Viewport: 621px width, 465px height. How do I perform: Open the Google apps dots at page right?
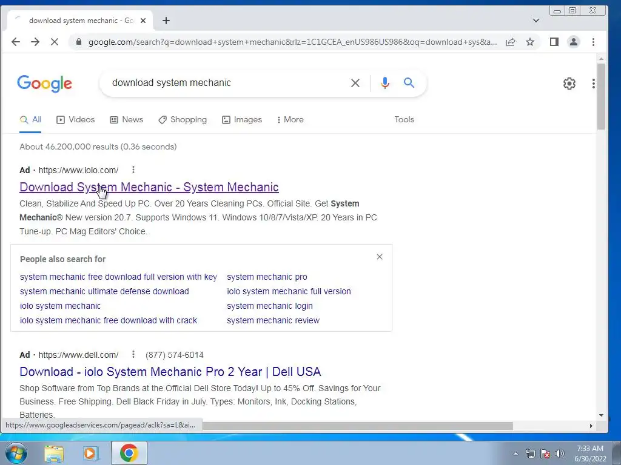click(593, 84)
